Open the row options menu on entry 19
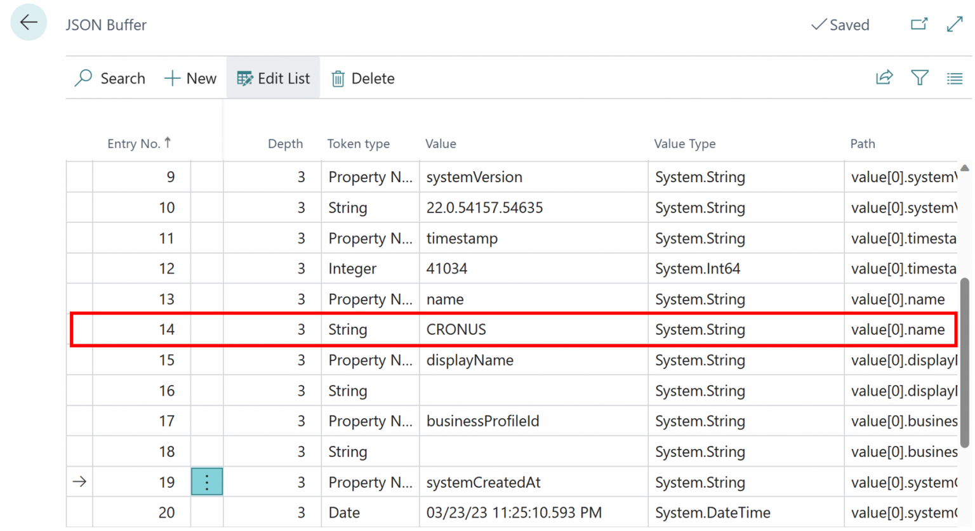Viewport: 975px width, 531px height. point(206,482)
